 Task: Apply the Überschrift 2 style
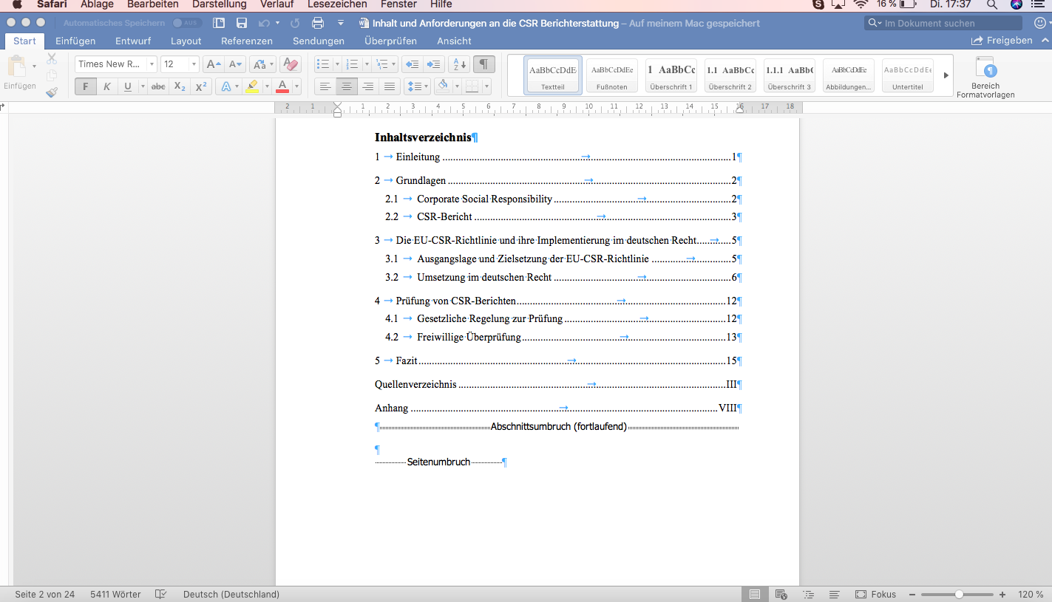[x=730, y=76]
